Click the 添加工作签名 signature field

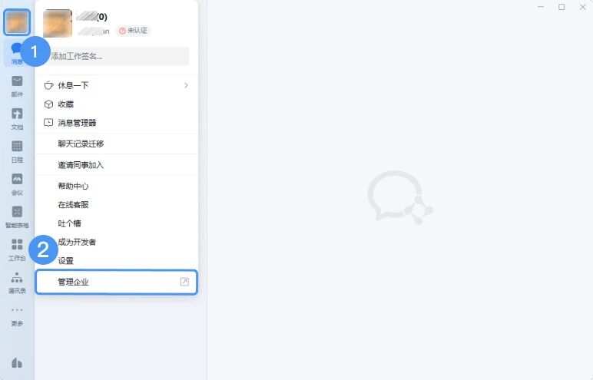pyautogui.click(x=117, y=56)
